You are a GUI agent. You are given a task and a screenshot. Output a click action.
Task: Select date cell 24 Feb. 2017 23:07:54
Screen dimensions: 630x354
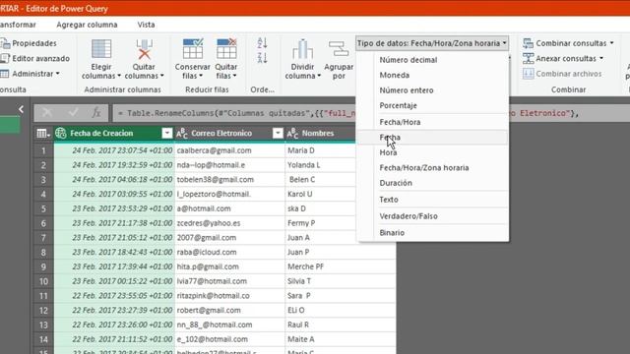114,150
